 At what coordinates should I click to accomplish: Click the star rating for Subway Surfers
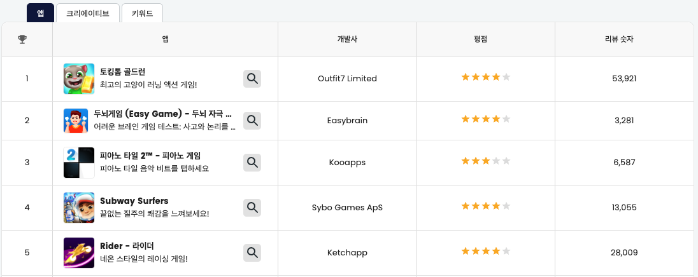pos(486,206)
